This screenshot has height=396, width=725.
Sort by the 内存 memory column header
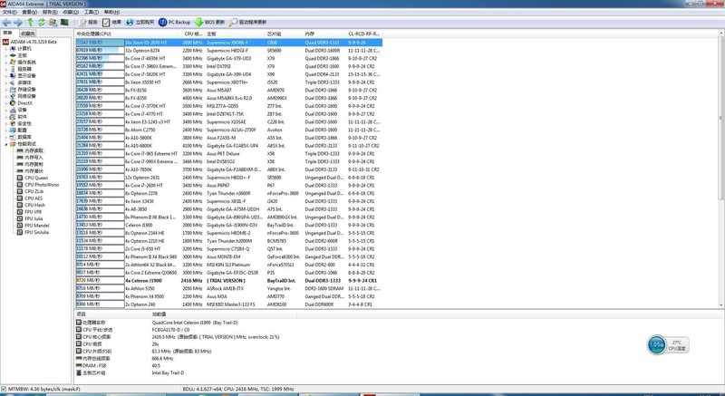coord(325,34)
